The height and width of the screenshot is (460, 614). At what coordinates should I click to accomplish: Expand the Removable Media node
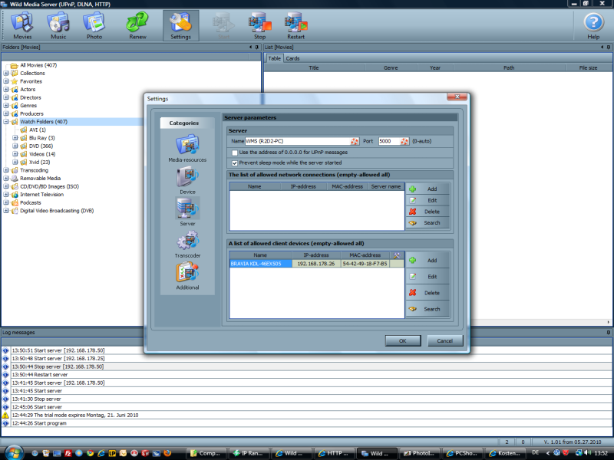tap(6, 178)
